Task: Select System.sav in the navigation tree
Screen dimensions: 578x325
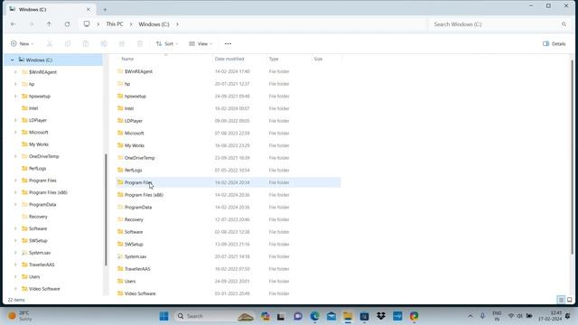Action: (x=40, y=253)
